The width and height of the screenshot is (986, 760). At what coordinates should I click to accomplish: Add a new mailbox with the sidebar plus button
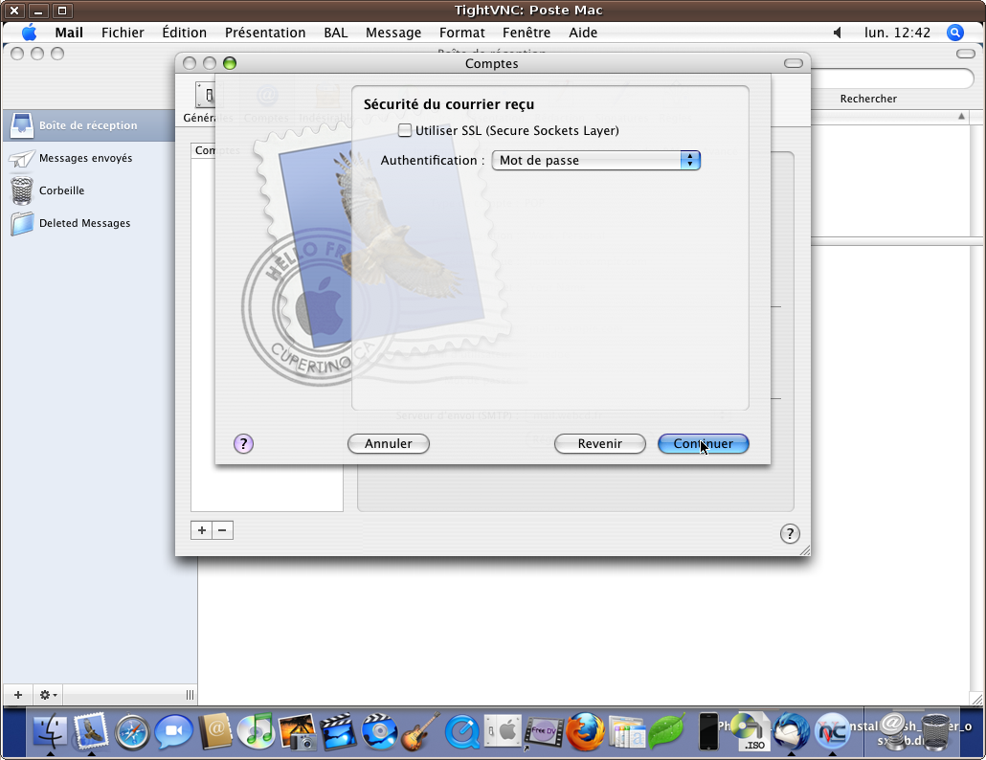click(x=17, y=695)
